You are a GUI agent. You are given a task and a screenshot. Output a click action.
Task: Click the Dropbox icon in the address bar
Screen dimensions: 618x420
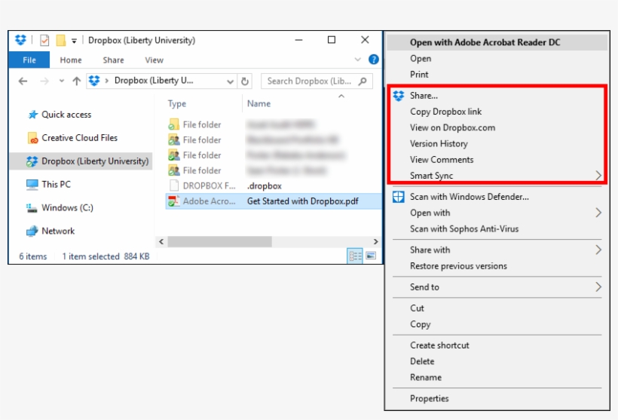coord(94,81)
